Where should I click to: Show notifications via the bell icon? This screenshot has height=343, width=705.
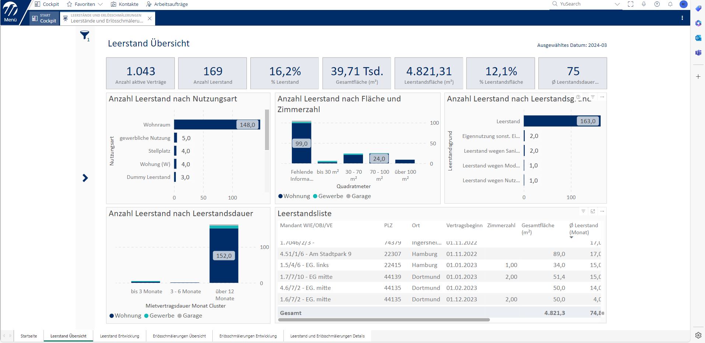click(670, 4)
